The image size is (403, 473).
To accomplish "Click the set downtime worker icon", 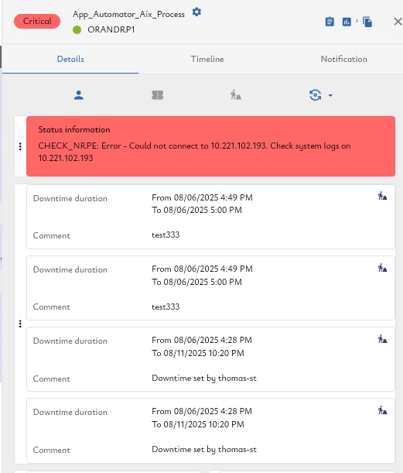I will point(236,95).
